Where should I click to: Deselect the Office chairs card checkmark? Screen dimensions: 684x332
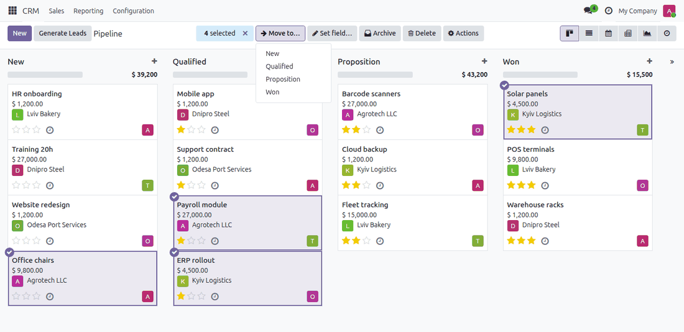pyautogui.click(x=9, y=252)
